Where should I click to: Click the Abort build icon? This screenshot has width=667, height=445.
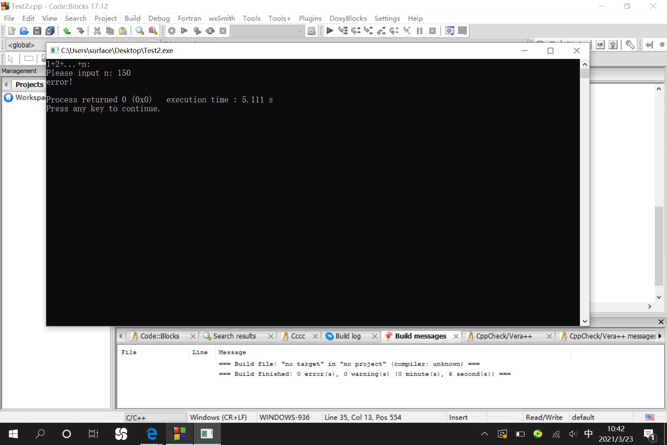223,31
